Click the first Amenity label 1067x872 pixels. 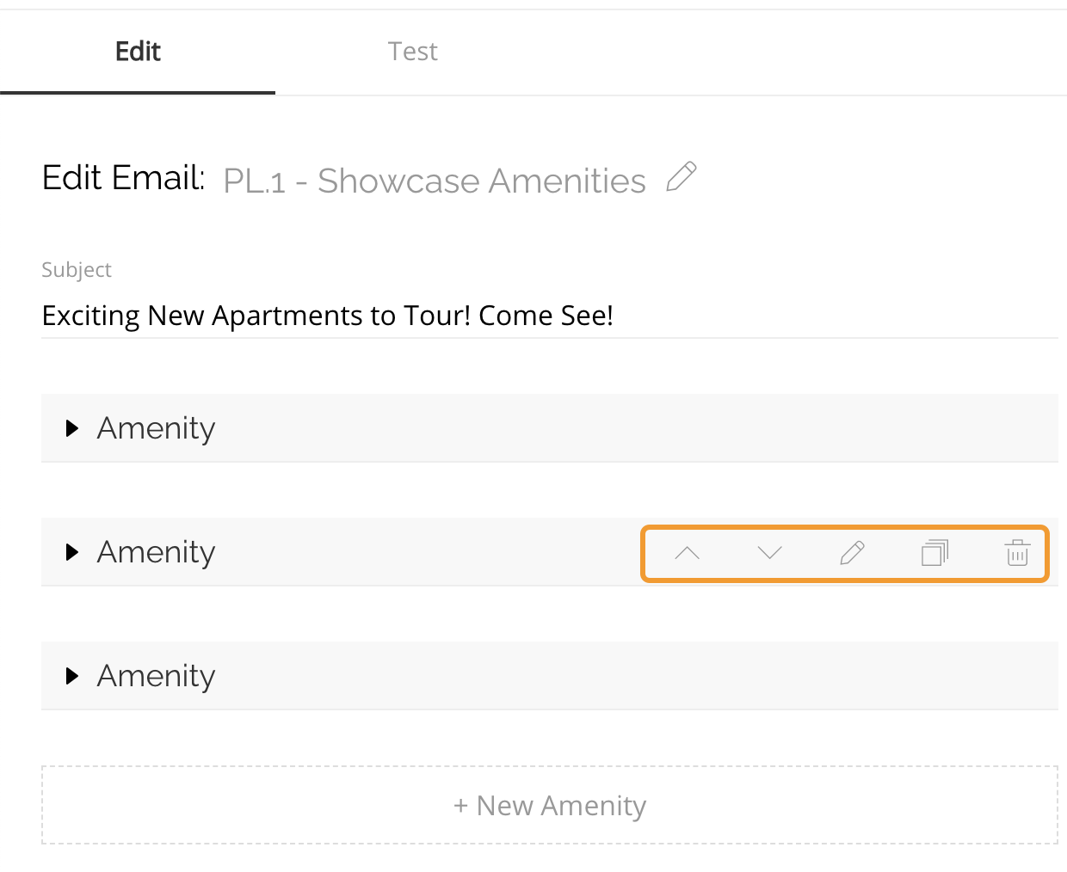coord(156,428)
